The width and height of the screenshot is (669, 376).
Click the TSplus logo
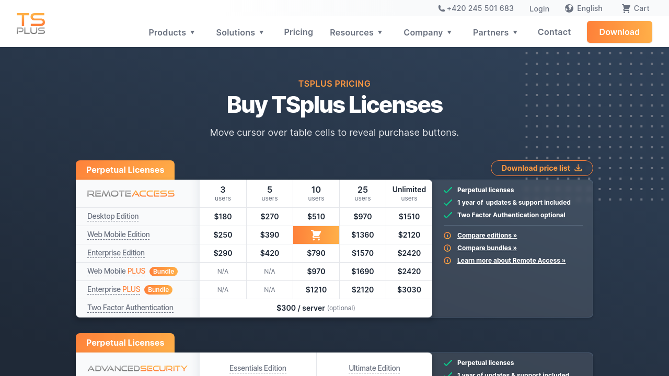[x=31, y=23]
